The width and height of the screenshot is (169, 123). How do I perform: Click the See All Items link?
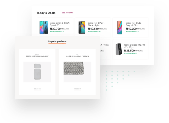(x=67, y=13)
